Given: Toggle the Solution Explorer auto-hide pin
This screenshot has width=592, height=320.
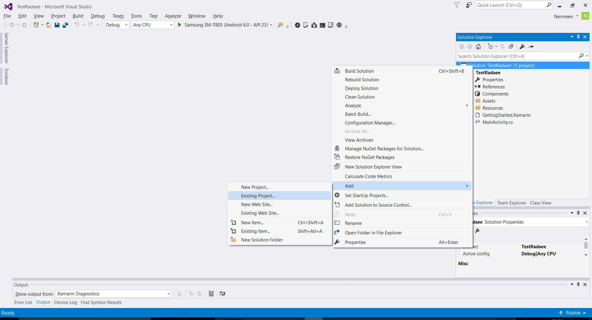Looking at the screenshot, I should coord(578,37).
